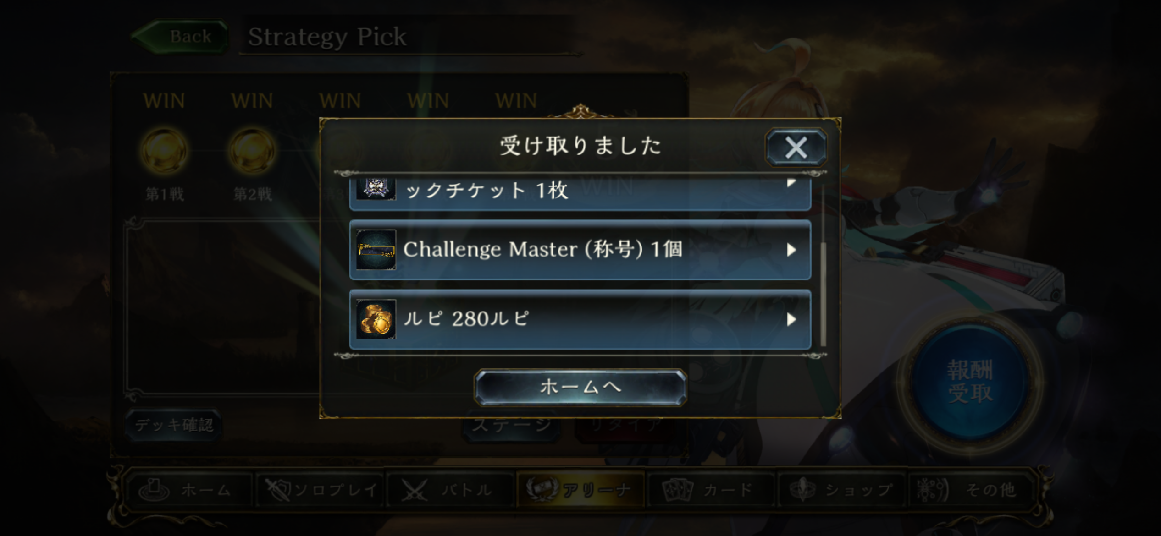Expand the 280ルピ reward arrow

[791, 319]
